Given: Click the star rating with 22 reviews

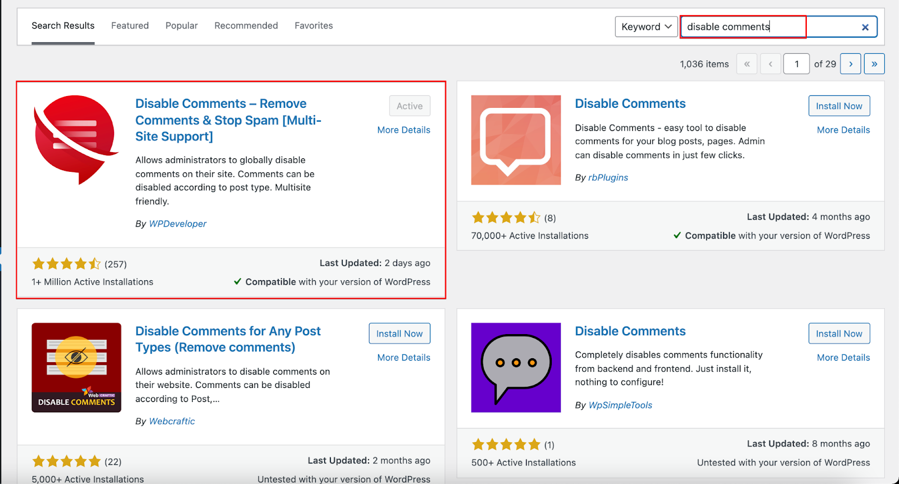Looking at the screenshot, I should coord(66,462).
